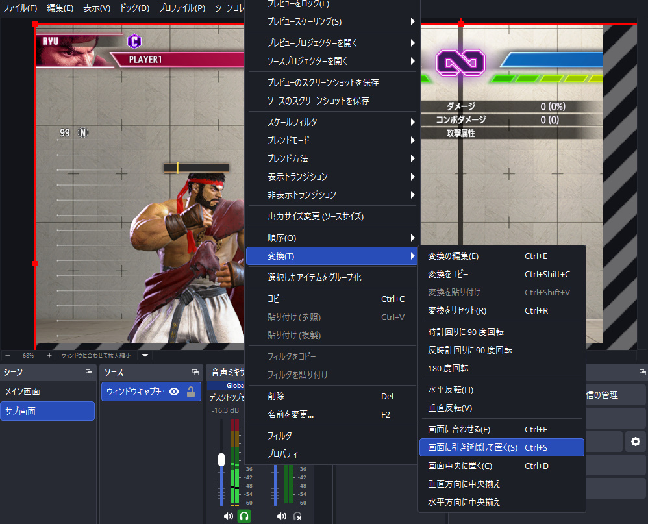Open フィルタ from context menu
Screen dimensions: 648x524
coord(332,436)
